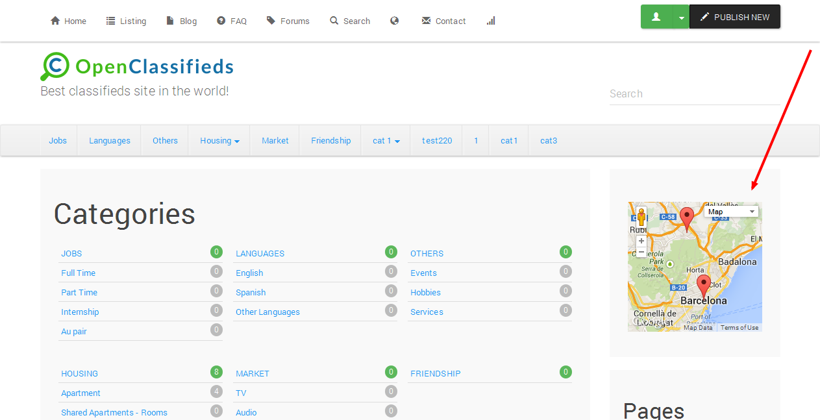Open the Apartment subcategory
820x420 pixels.
coord(81,393)
